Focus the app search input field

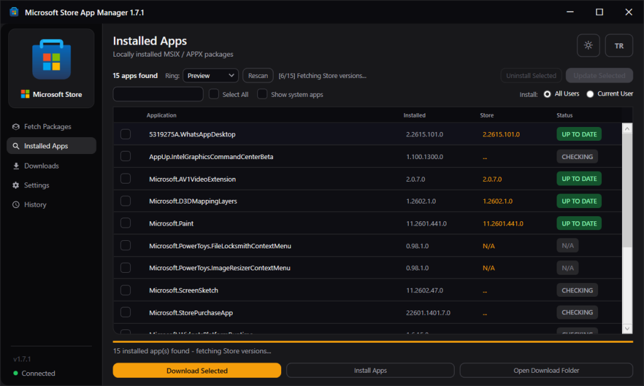[x=158, y=94]
